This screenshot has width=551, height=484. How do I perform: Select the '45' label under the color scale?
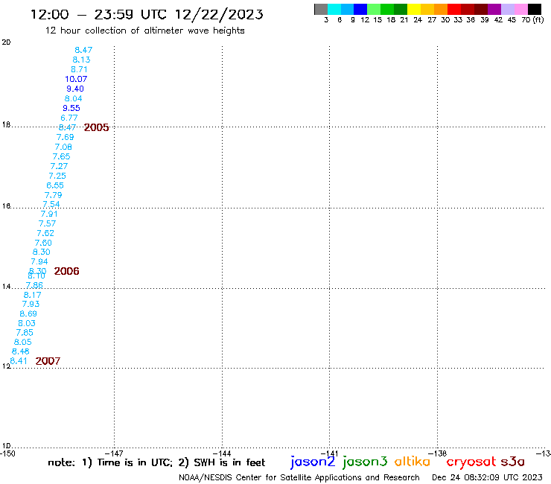pyautogui.click(x=512, y=20)
